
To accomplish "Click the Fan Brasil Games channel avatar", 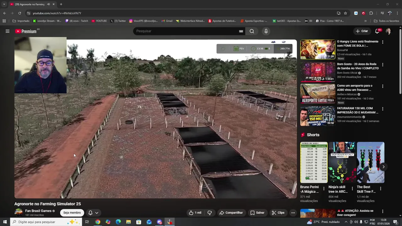I will 19,213.
